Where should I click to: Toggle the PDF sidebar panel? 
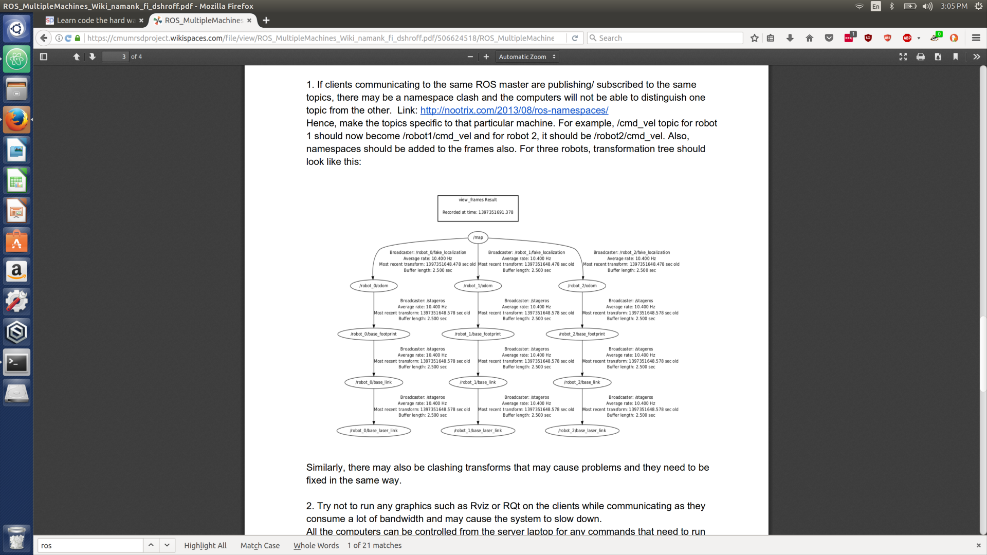[43, 57]
